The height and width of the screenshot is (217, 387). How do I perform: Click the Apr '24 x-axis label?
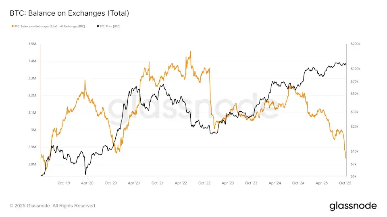(275, 182)
